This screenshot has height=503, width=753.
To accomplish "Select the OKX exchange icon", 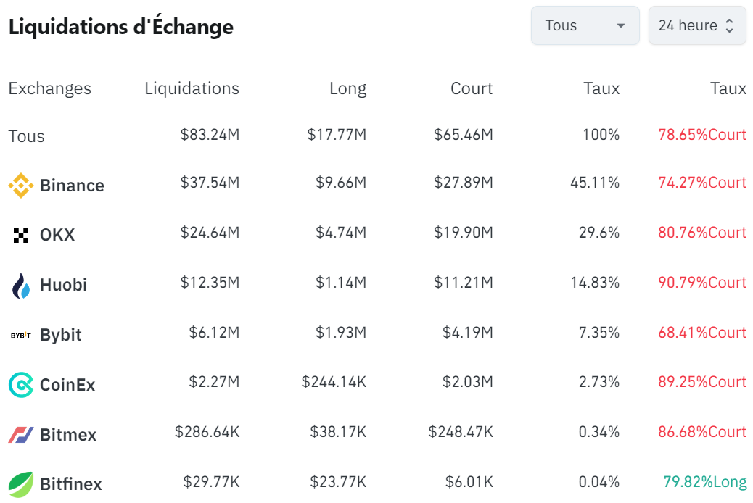I will coord(20,235).
